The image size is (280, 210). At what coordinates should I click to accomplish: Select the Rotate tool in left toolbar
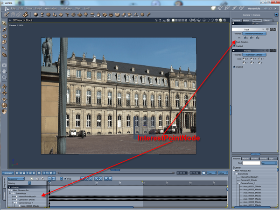[x=4, y=36]
